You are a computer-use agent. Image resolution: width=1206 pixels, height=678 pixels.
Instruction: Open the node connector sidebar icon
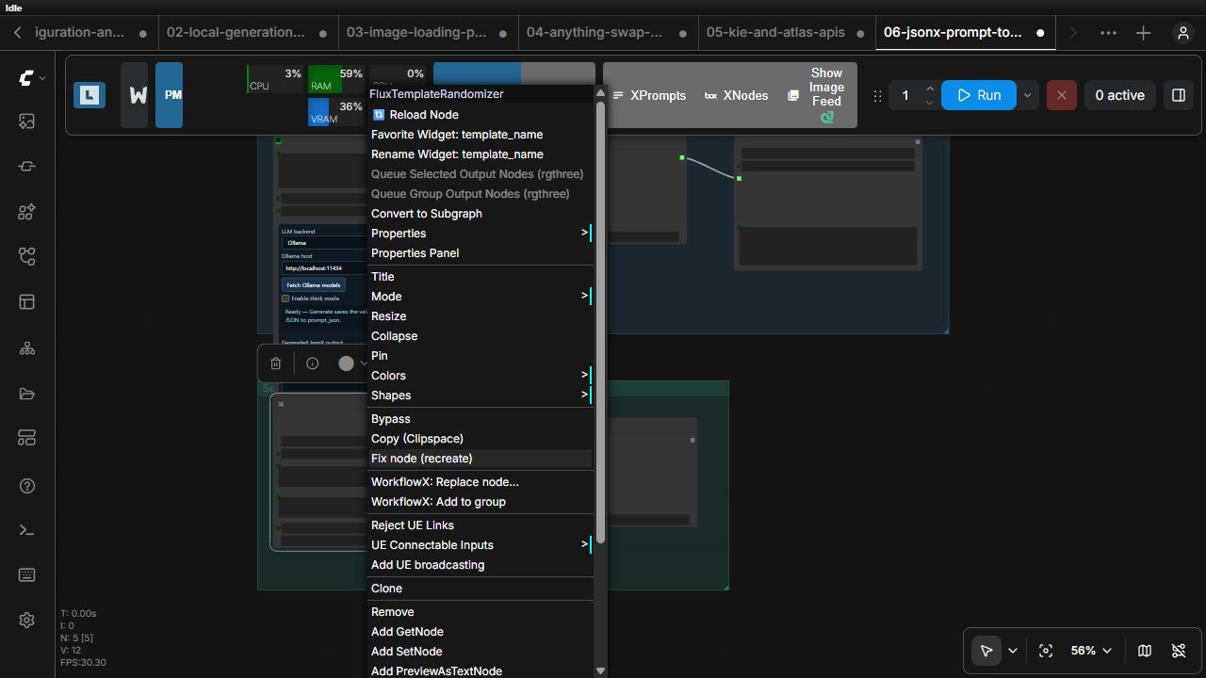click(26, 167)
